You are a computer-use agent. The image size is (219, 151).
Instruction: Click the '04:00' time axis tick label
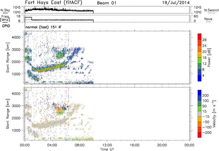(x=52, y=145)
